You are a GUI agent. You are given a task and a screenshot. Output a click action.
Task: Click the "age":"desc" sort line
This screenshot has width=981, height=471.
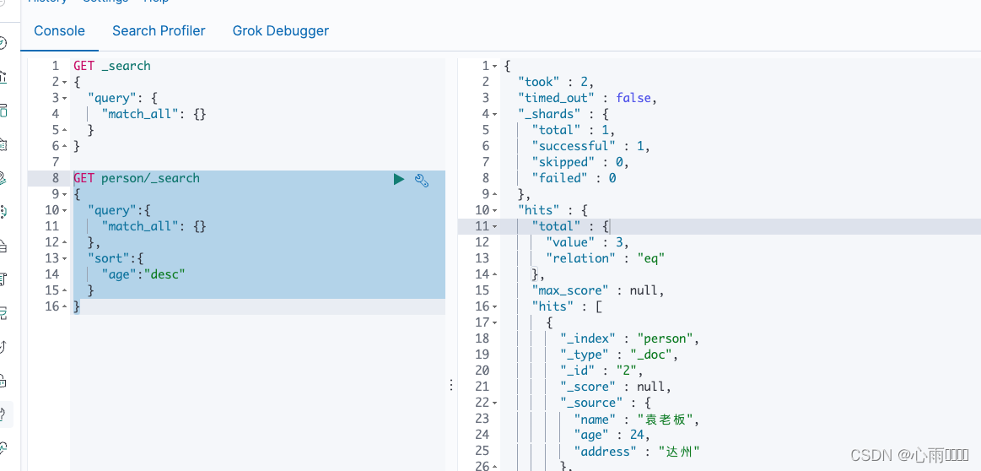coord(143,274)
